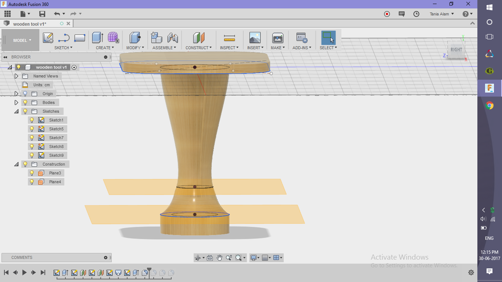Open the CONSTRUCT menu
This screenshot has height=282, width=502.
click(x=198, y=48)
